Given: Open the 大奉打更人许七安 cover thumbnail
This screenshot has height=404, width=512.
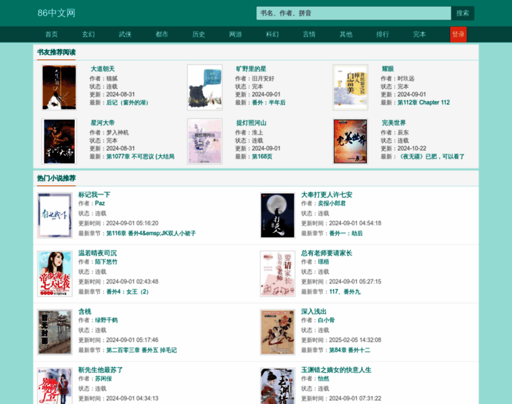Looking at the screenshot, I should (278, 215).
